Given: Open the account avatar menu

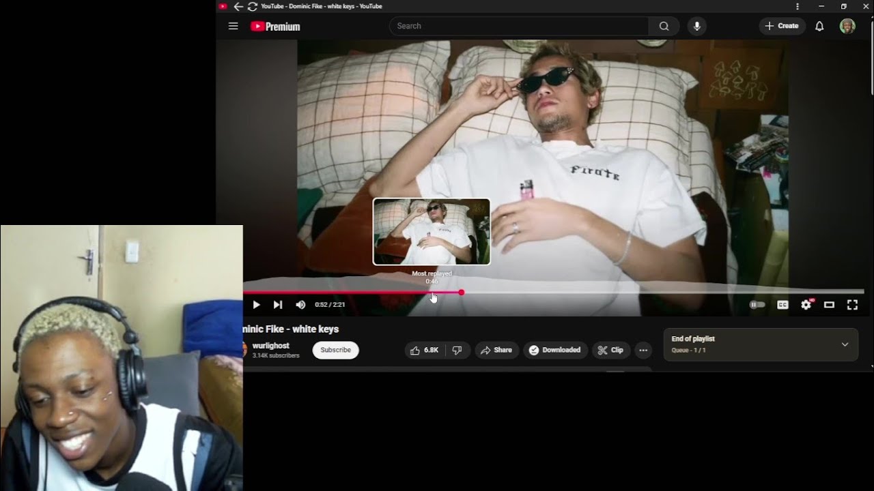Looking at the screenshot, I should (x=847, y=26).
